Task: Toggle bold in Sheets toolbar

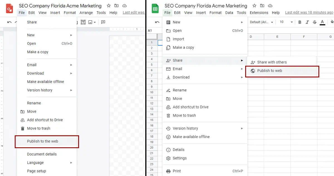Action: click(x=300, y=22)
